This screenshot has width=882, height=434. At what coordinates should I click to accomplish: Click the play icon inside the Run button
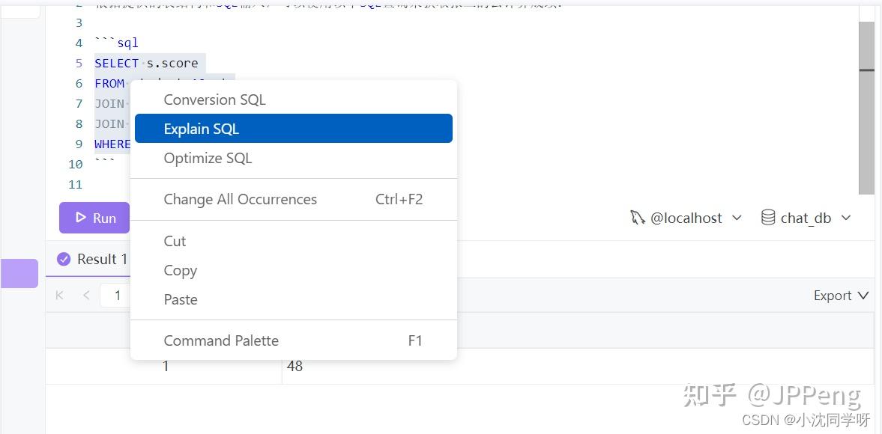(80, 217)
